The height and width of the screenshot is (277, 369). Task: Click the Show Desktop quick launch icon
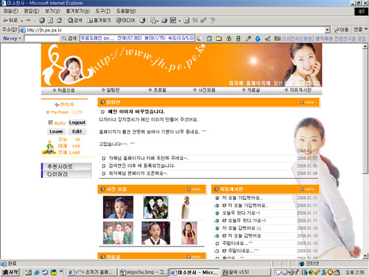pyautogui.click(x=28, y=272)
